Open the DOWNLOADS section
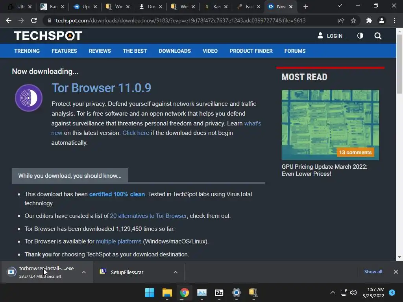Image resolution: width=403 pixels, height=302 pixels. point(175,51)
